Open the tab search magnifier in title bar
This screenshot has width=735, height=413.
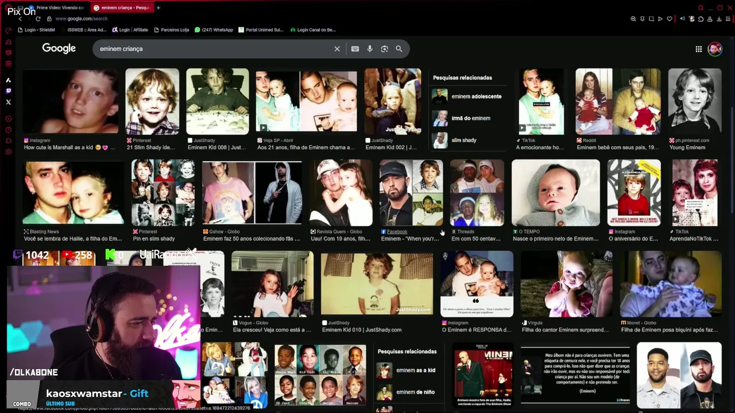[701, 8]
